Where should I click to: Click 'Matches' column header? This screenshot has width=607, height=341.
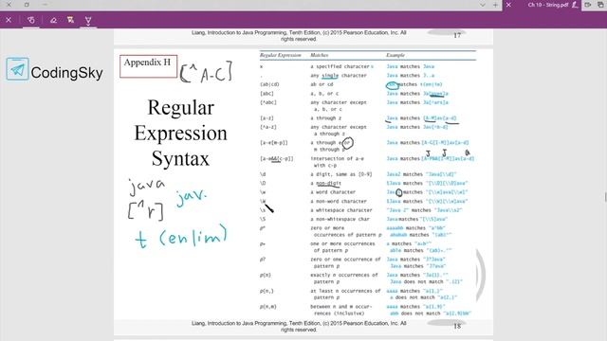pyautogui.click(x=319, y=55)
